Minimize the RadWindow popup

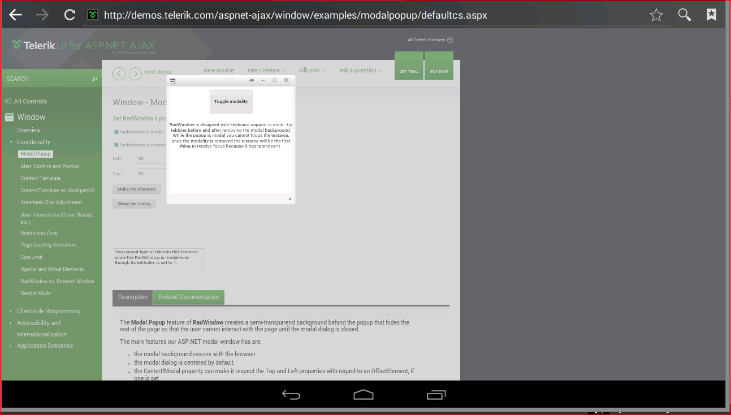coord(263,80)
